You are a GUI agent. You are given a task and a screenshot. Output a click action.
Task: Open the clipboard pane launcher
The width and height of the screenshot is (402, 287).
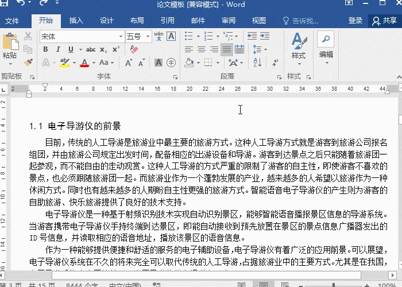33,77
